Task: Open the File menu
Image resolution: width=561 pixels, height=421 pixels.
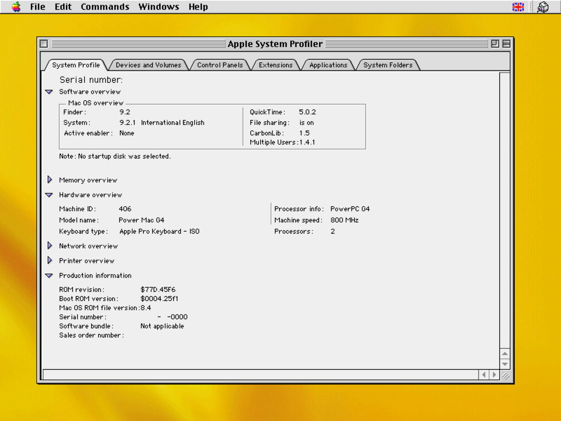Action: coord(38,7)
